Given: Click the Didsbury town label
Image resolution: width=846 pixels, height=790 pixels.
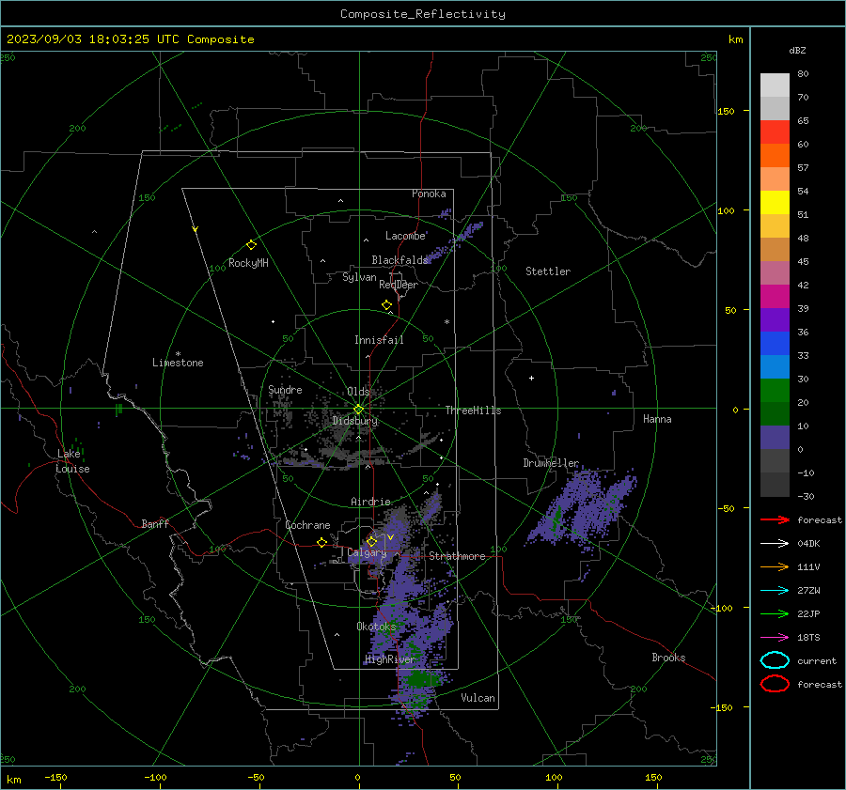Looking at the screenshot, I should point(354,421).
